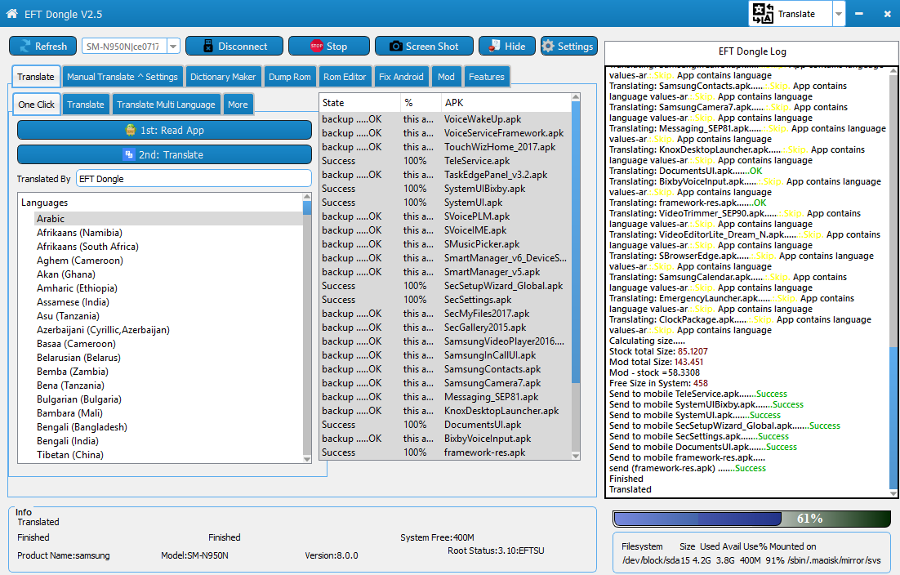
Task: Select the Fix Android tab
Action: [401, 77]
